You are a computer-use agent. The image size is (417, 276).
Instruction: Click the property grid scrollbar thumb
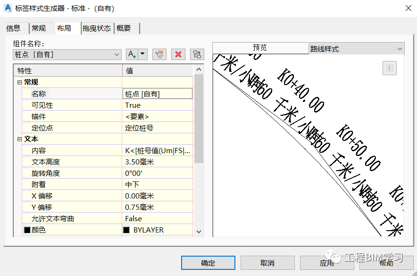199,119
